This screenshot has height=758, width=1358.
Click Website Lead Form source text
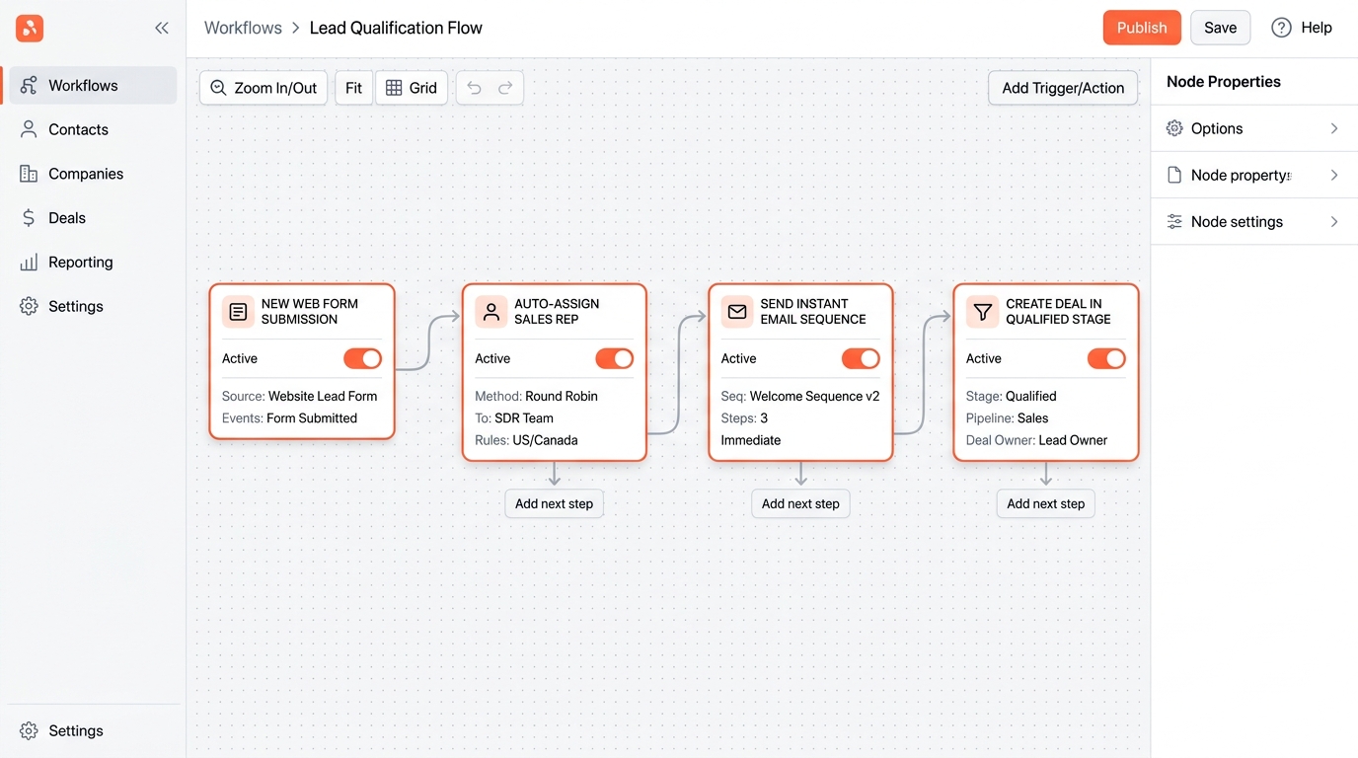tap(323, 396)
